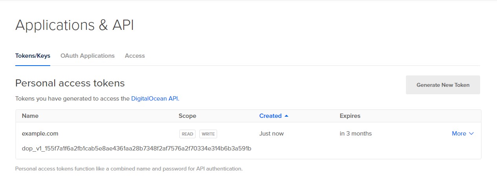Click the Name column header

(30, 116)
